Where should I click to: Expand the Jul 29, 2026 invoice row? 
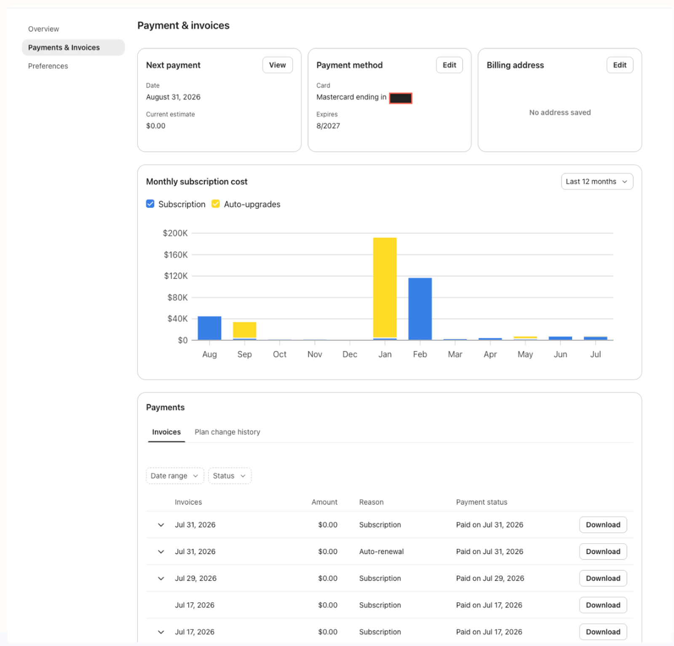click(x=161, y=579)
